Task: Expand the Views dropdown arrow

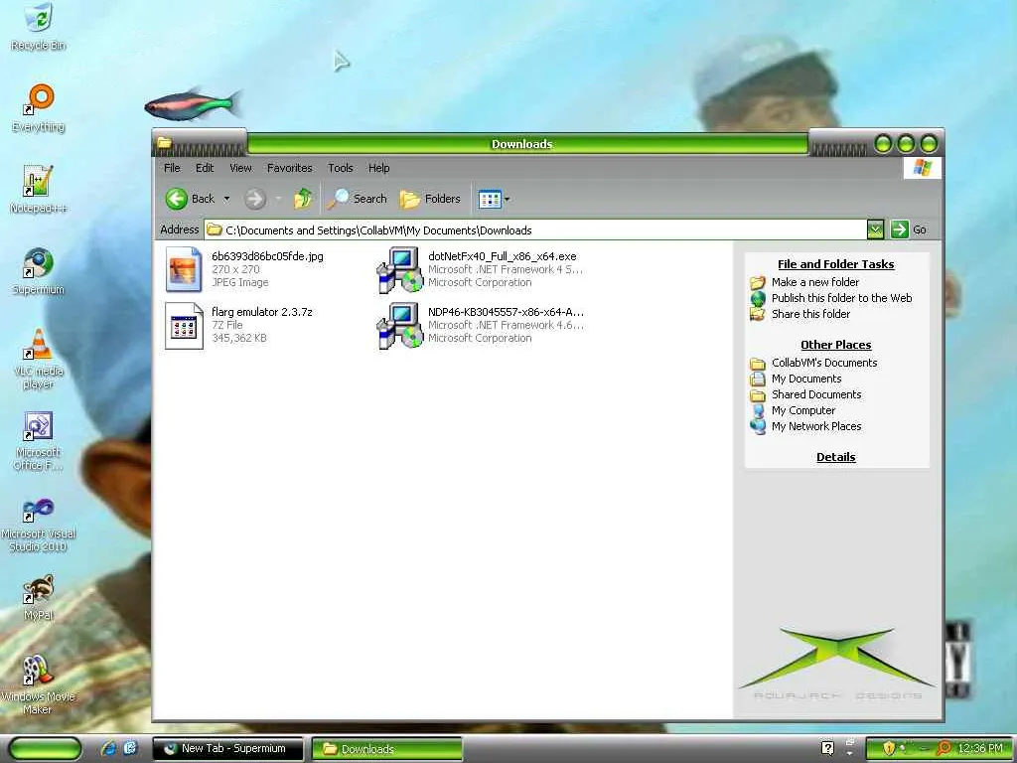Action: click(508, 199)
